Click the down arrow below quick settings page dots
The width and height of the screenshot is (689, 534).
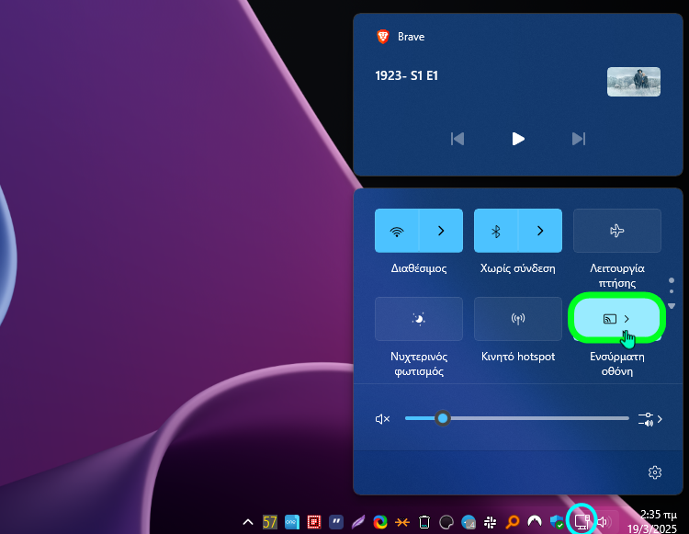pyautogui.click(x=672, y=306)
